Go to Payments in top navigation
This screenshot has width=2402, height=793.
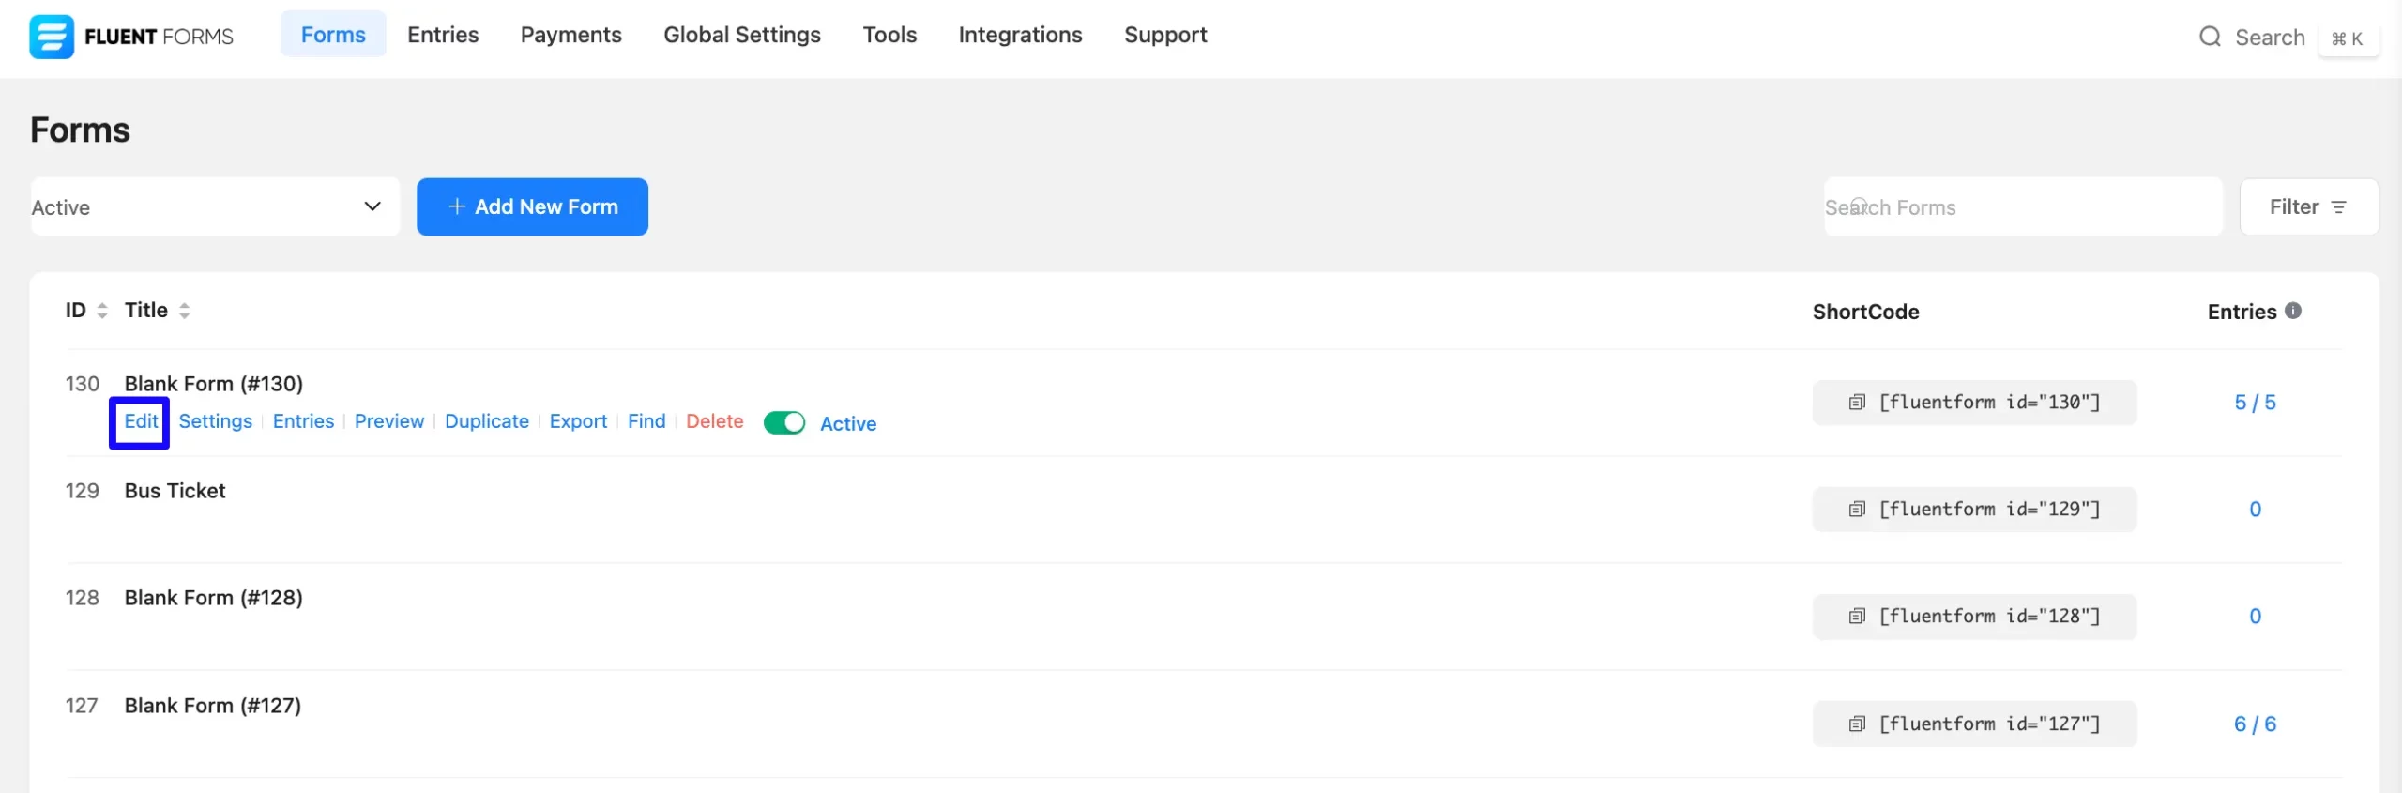coord(571,35)
